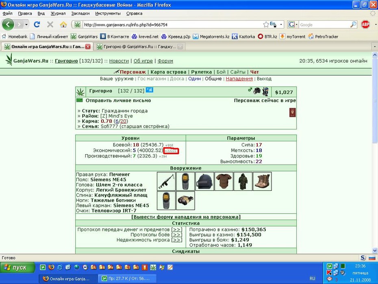Open the Нападения link
378x284 pixels.
pyautogui.click(x=239, y=79)
